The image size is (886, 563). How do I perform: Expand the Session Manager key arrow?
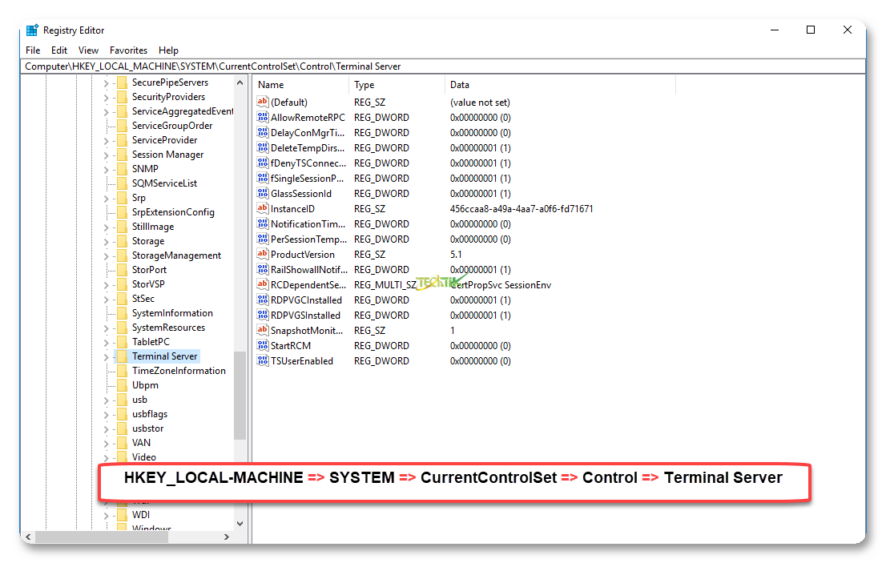coord(106,155)
